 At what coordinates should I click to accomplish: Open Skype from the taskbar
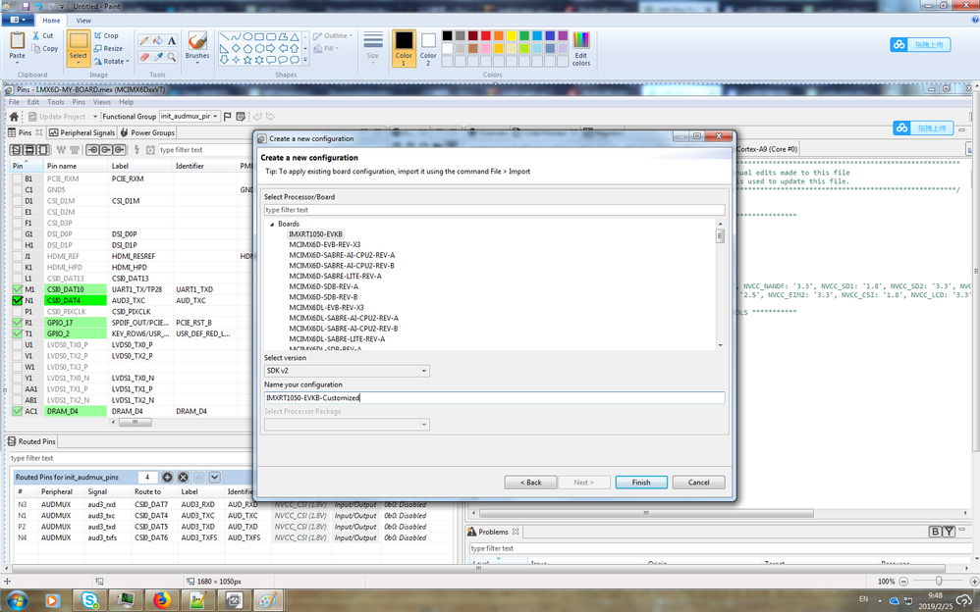click(x=90, y=600)
